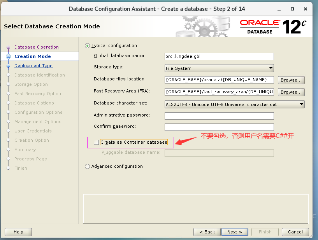The width and height of the screenshot is (318, 240).
Task: Go back with the Back button
Action: pos(207,232)
